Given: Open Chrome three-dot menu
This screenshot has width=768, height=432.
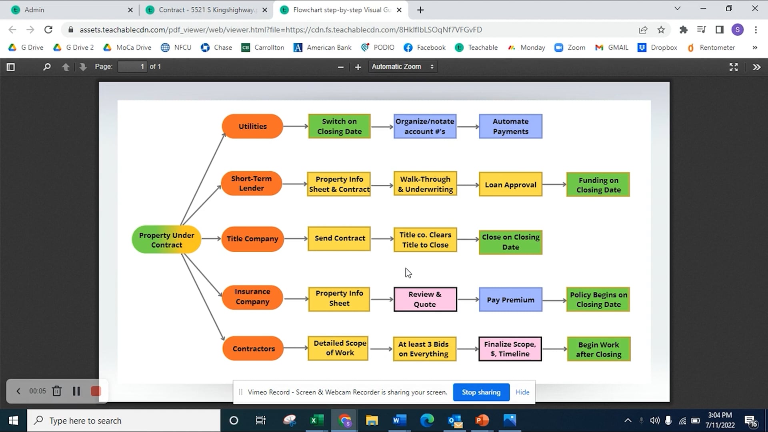Looking at the screenshot, I should coord(756,30).
